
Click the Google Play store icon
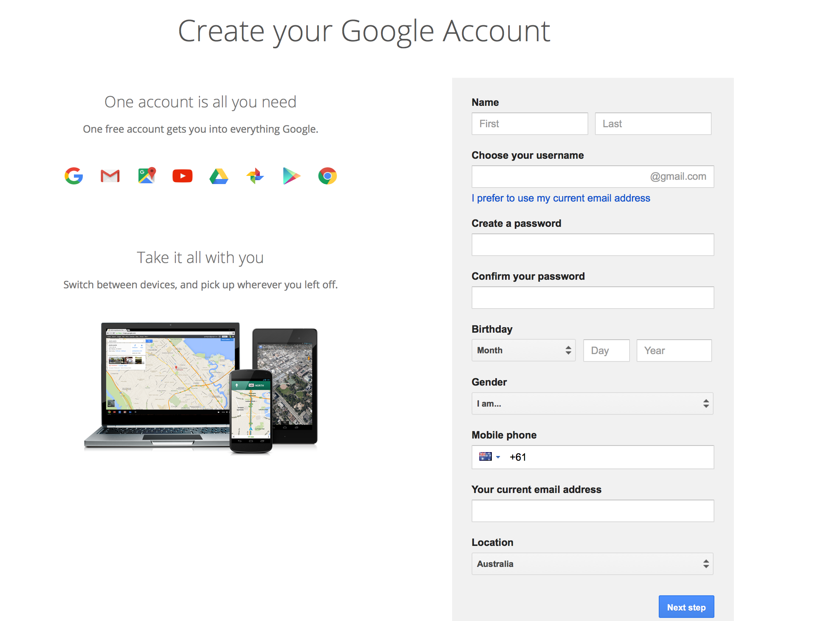tap(291, 176)
